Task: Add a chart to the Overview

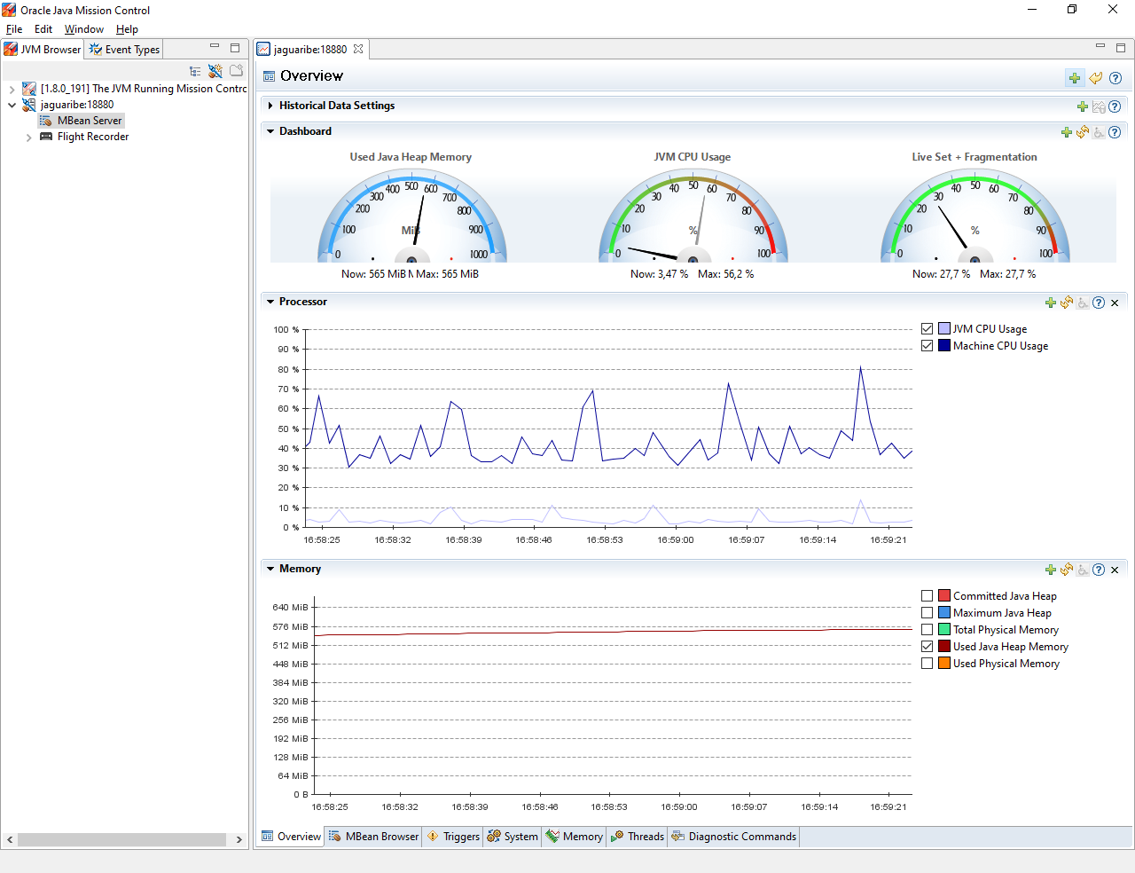Action: (x=1075, y=78)
